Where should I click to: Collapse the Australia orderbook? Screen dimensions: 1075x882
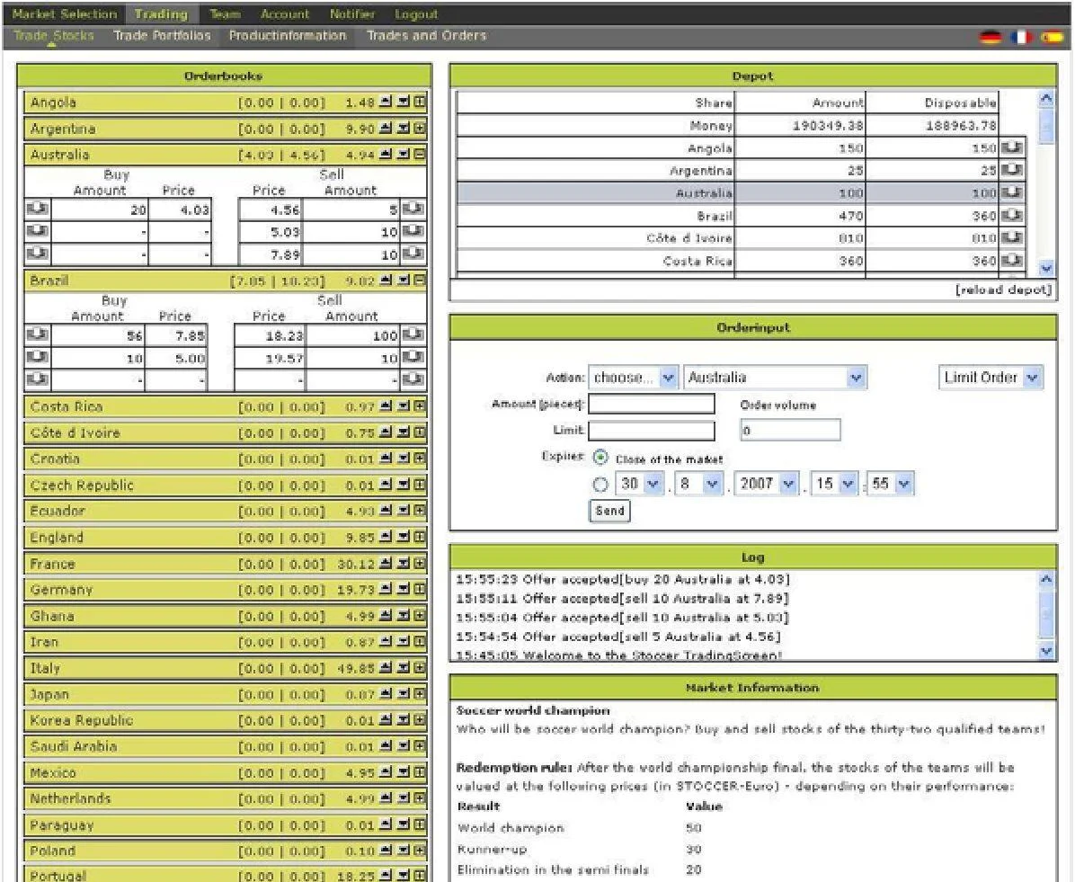(420, 155)
